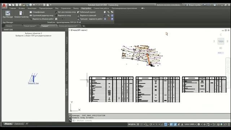
Task: Expand the workspace gear dropdown arrow
Action: [x=201, y=124]
